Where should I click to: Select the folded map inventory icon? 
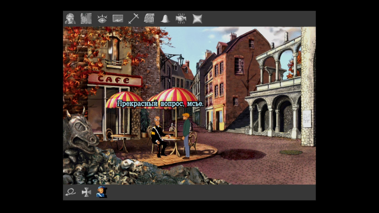pyautogui.click(x=149, y=18)
